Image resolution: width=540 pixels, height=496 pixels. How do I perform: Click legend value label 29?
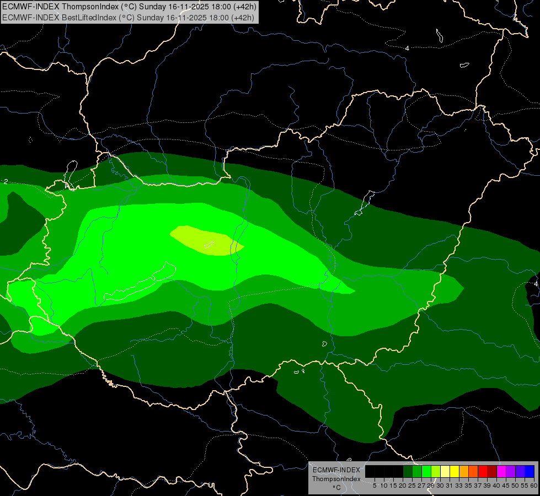point(430,486)
